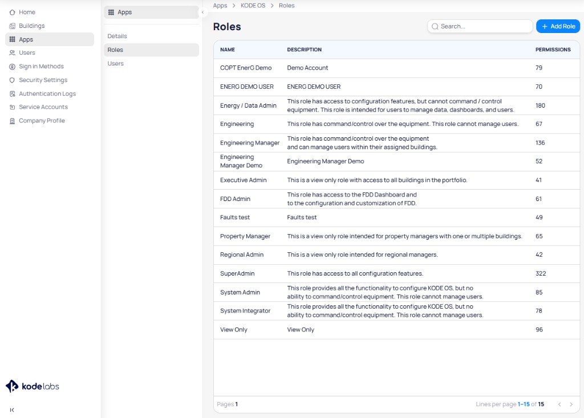Click the KODE Labs logo
This screenshot has width=584, height=418.
pos(33,386)
